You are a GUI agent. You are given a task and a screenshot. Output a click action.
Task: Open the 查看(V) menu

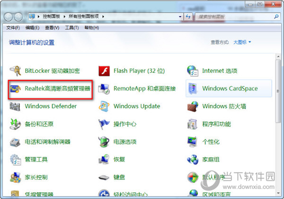[52, 28]
